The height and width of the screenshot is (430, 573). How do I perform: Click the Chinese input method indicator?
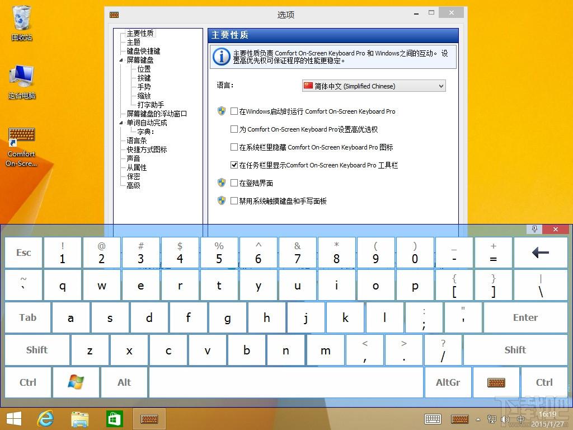(521, 419)
